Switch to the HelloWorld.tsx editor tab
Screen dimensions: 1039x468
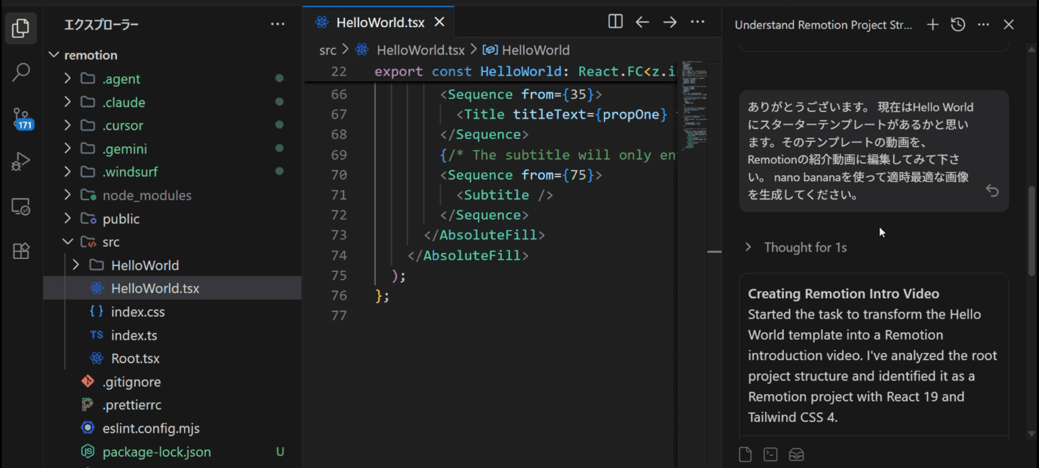tap(380, 21)
